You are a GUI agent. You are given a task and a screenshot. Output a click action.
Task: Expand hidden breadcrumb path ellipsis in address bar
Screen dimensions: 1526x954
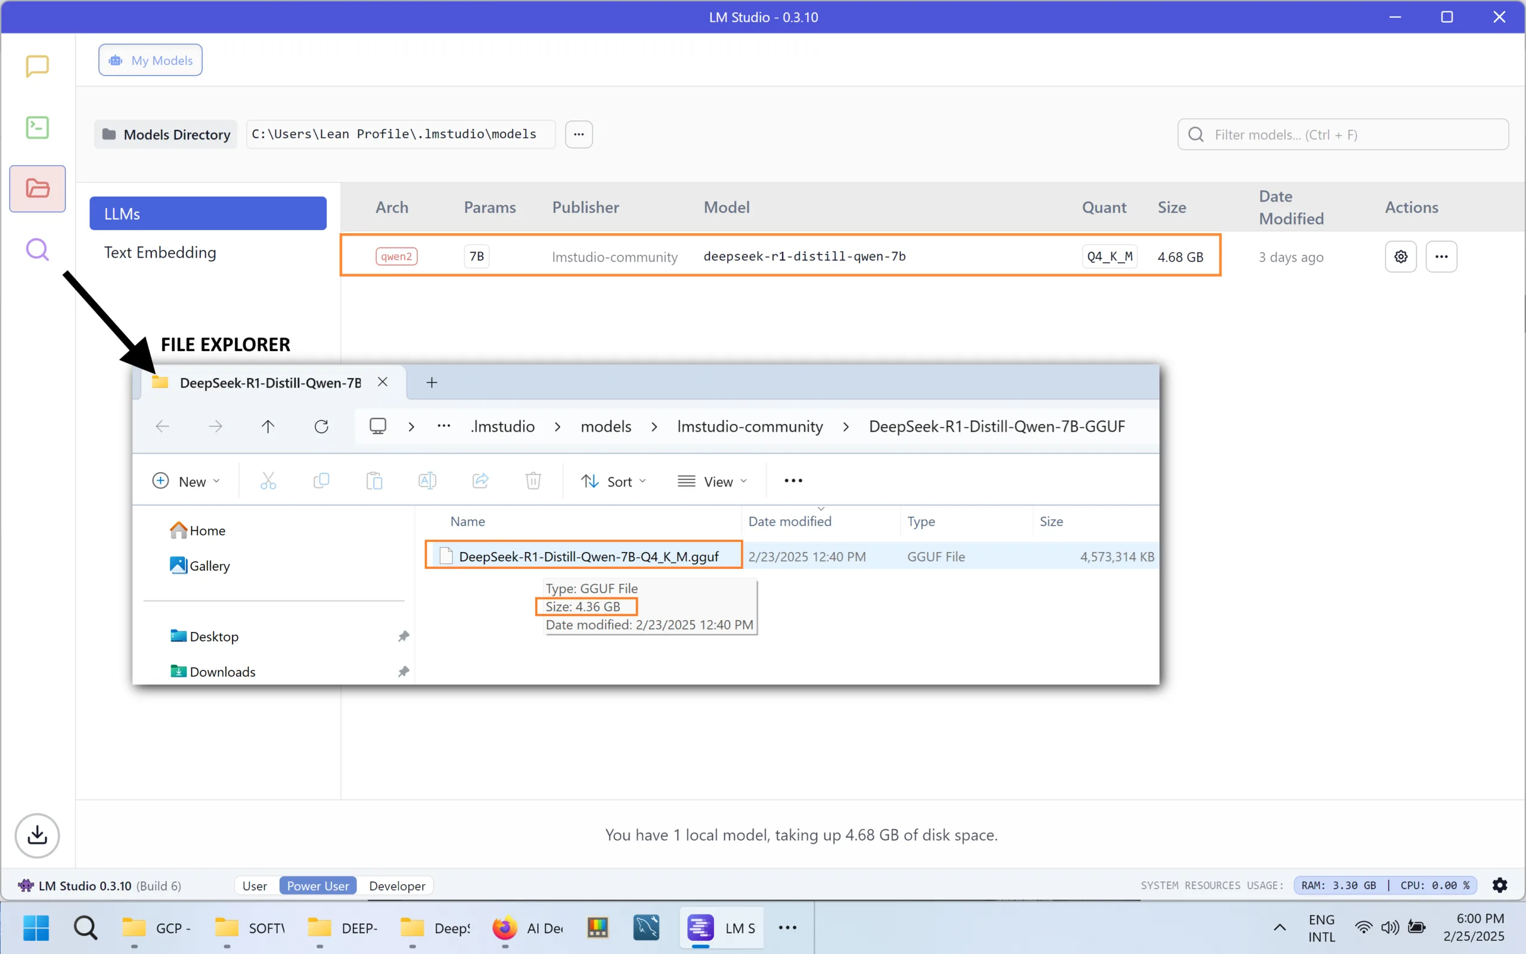(444, 426)
